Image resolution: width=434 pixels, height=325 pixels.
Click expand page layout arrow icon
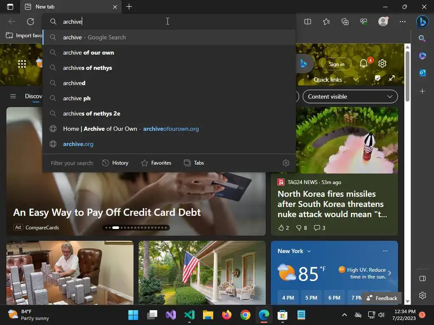(392, 78)
